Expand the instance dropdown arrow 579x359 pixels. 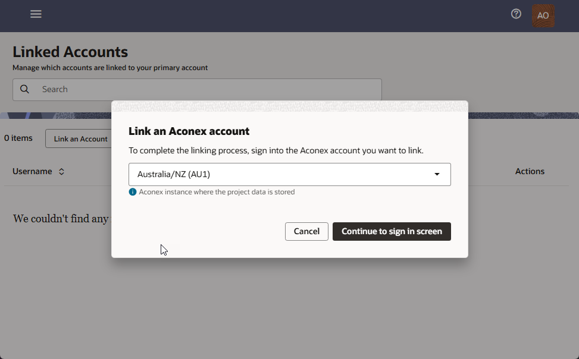pyautogui.click(x=437, y=174)
